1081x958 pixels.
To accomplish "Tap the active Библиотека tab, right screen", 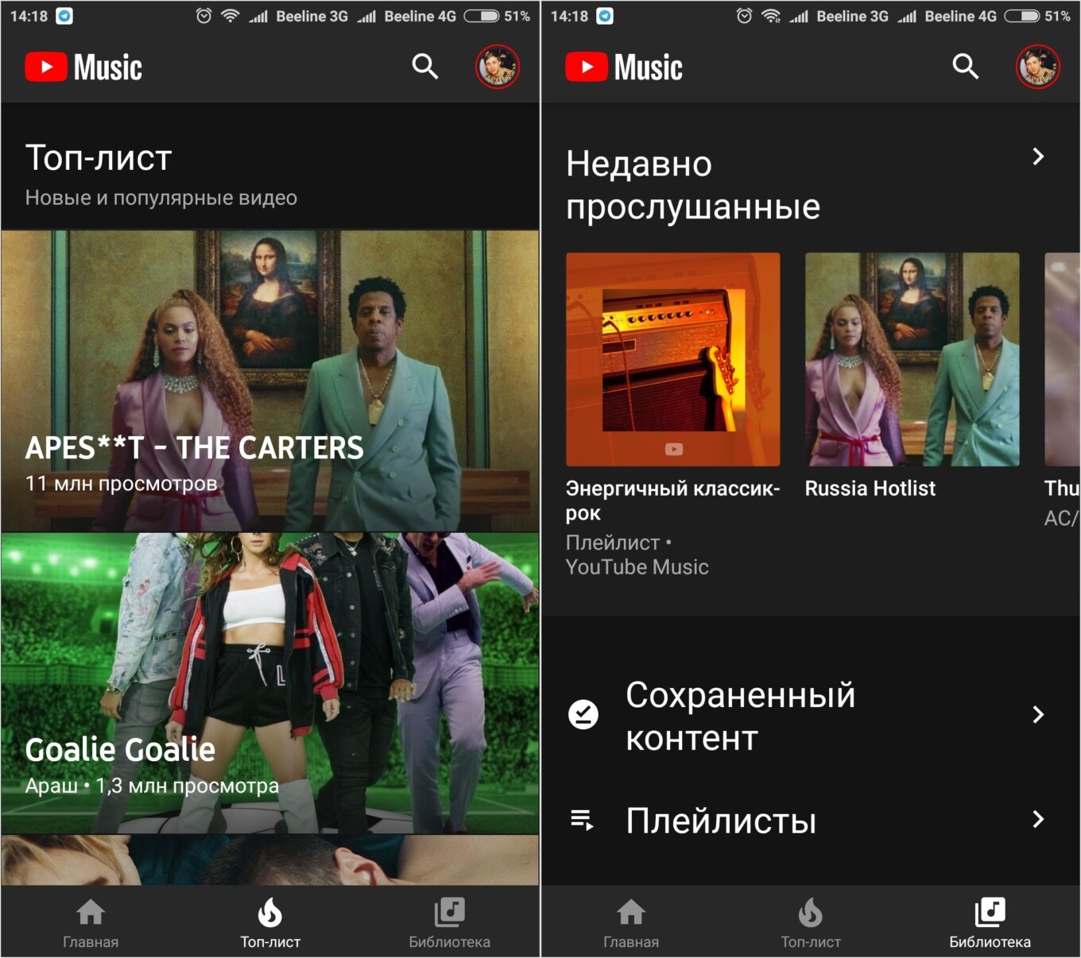I will 990,924.
